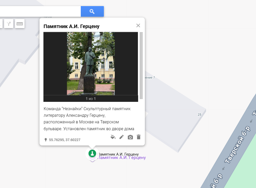Image resolution: width=256 pixels, height=188 pixels.
Task: Click the purple Памятник А.И. Герцену map label
Action: tap(122, 158)
